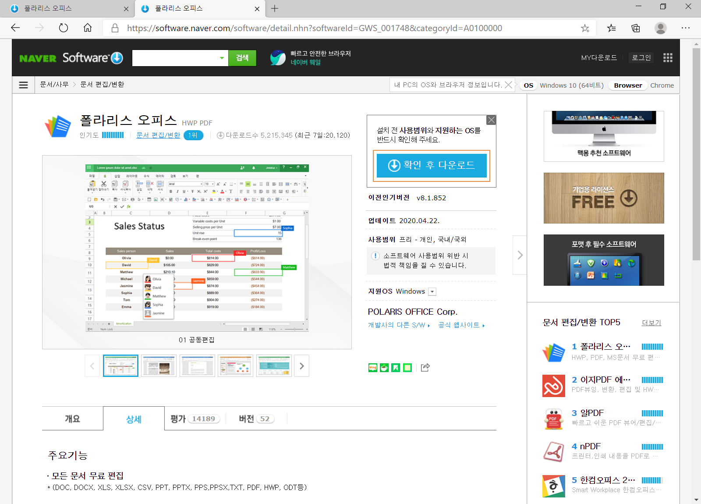The image size is (701, 504).
Task: Click the 1위 rank badge
Action: click(193, 135)
